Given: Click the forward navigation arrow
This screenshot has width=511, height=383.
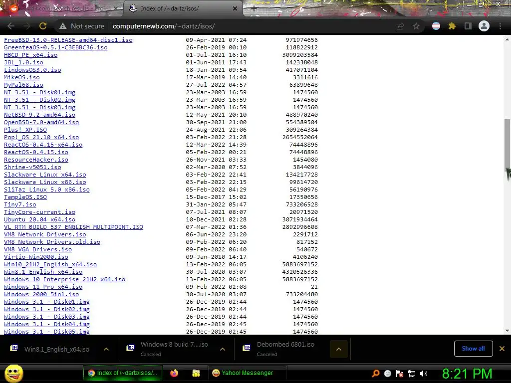Looking at the screenshot, I should tap(27, 26).
